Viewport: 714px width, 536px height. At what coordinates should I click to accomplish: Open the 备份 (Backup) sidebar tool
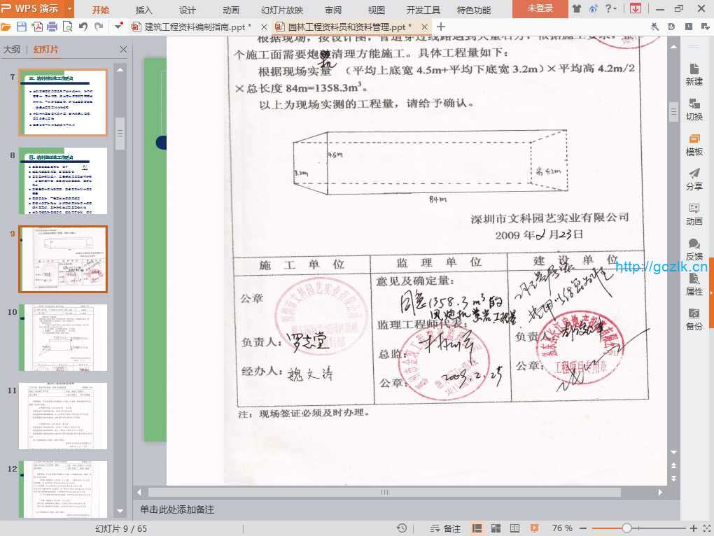coord(694,319)
